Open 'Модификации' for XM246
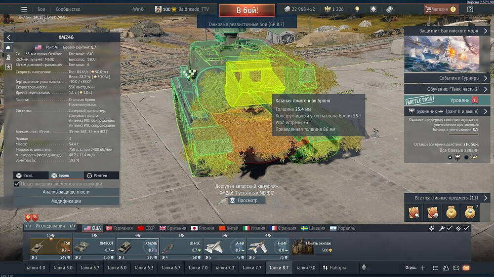 [x=66, y=201]
